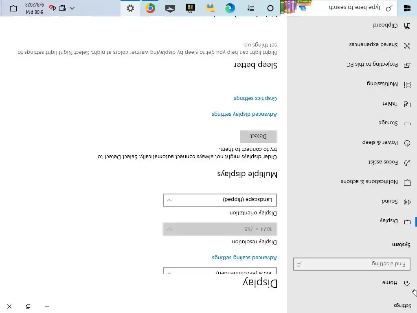Viewport: 417px width, 313px height.
Task: Click the Detect button
Action: pos(259,137)
